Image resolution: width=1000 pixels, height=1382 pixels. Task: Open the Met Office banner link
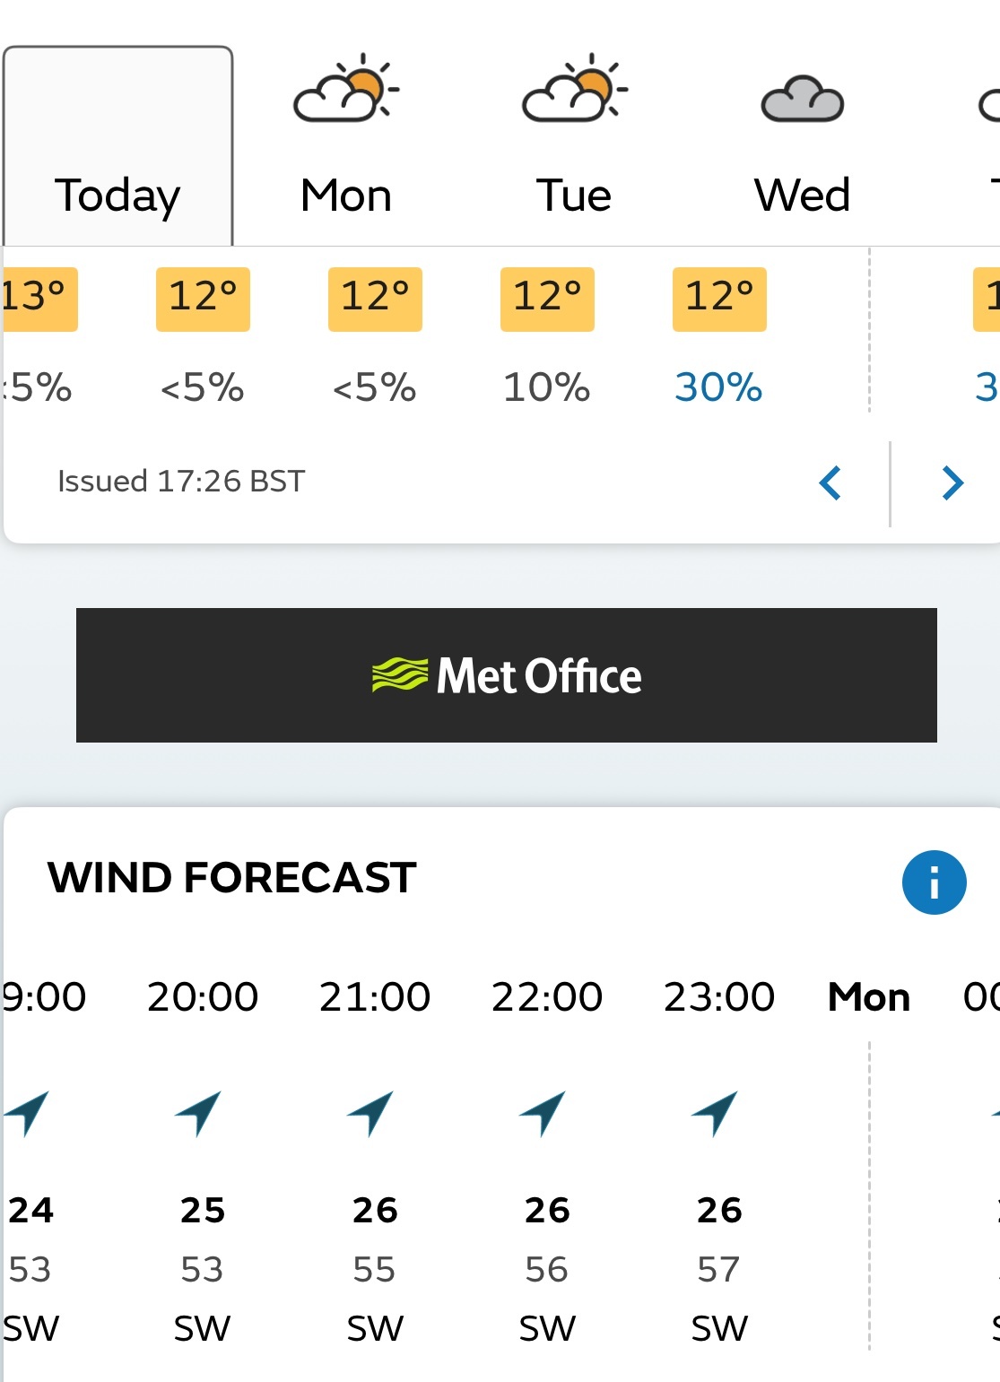507,675
